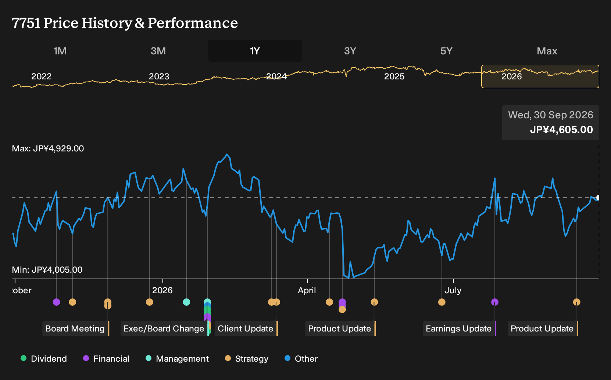Click the April axis label
This screenshot has width=611, height=380.
tap(307, 290)
